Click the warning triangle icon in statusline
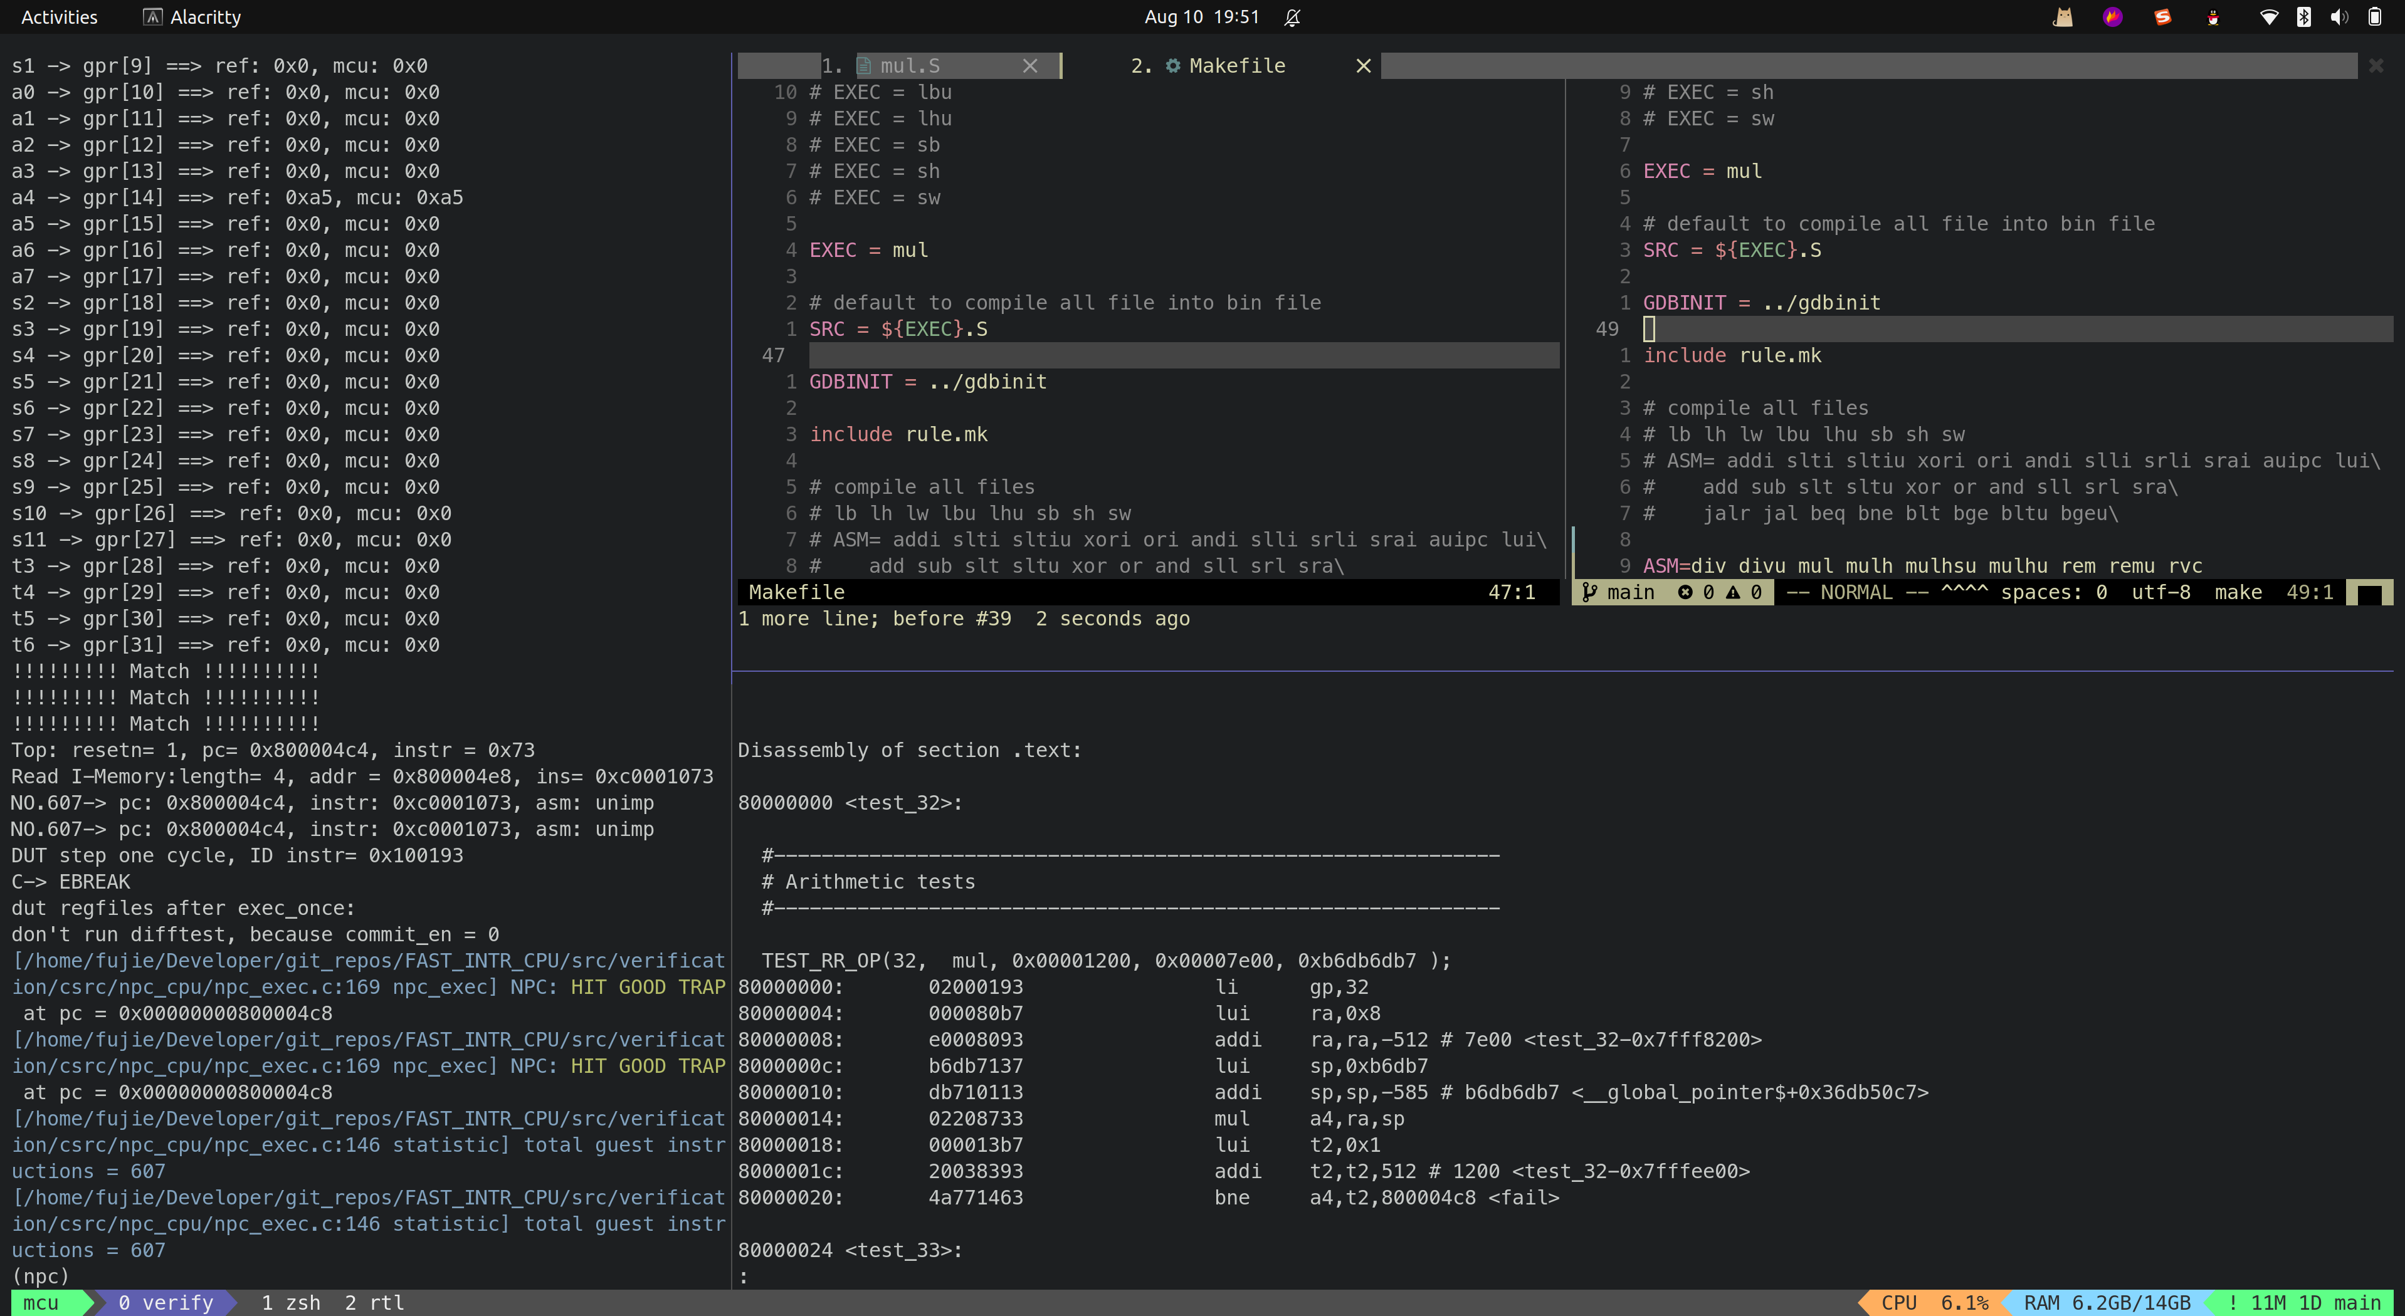The width and height of the screenshot is (2405, 1316). tap(1733, 592)
